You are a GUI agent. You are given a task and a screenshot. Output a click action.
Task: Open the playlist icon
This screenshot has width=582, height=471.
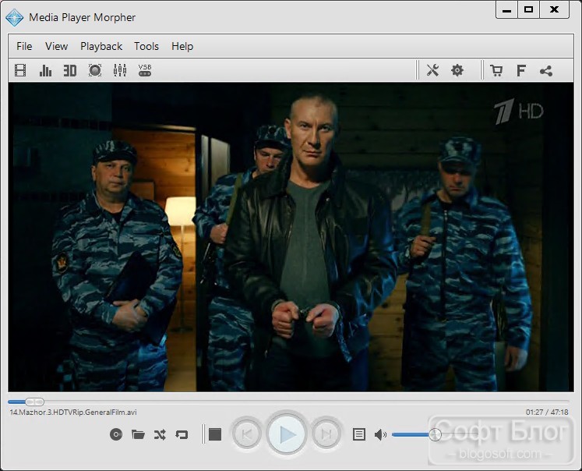[x=359, y=434]
